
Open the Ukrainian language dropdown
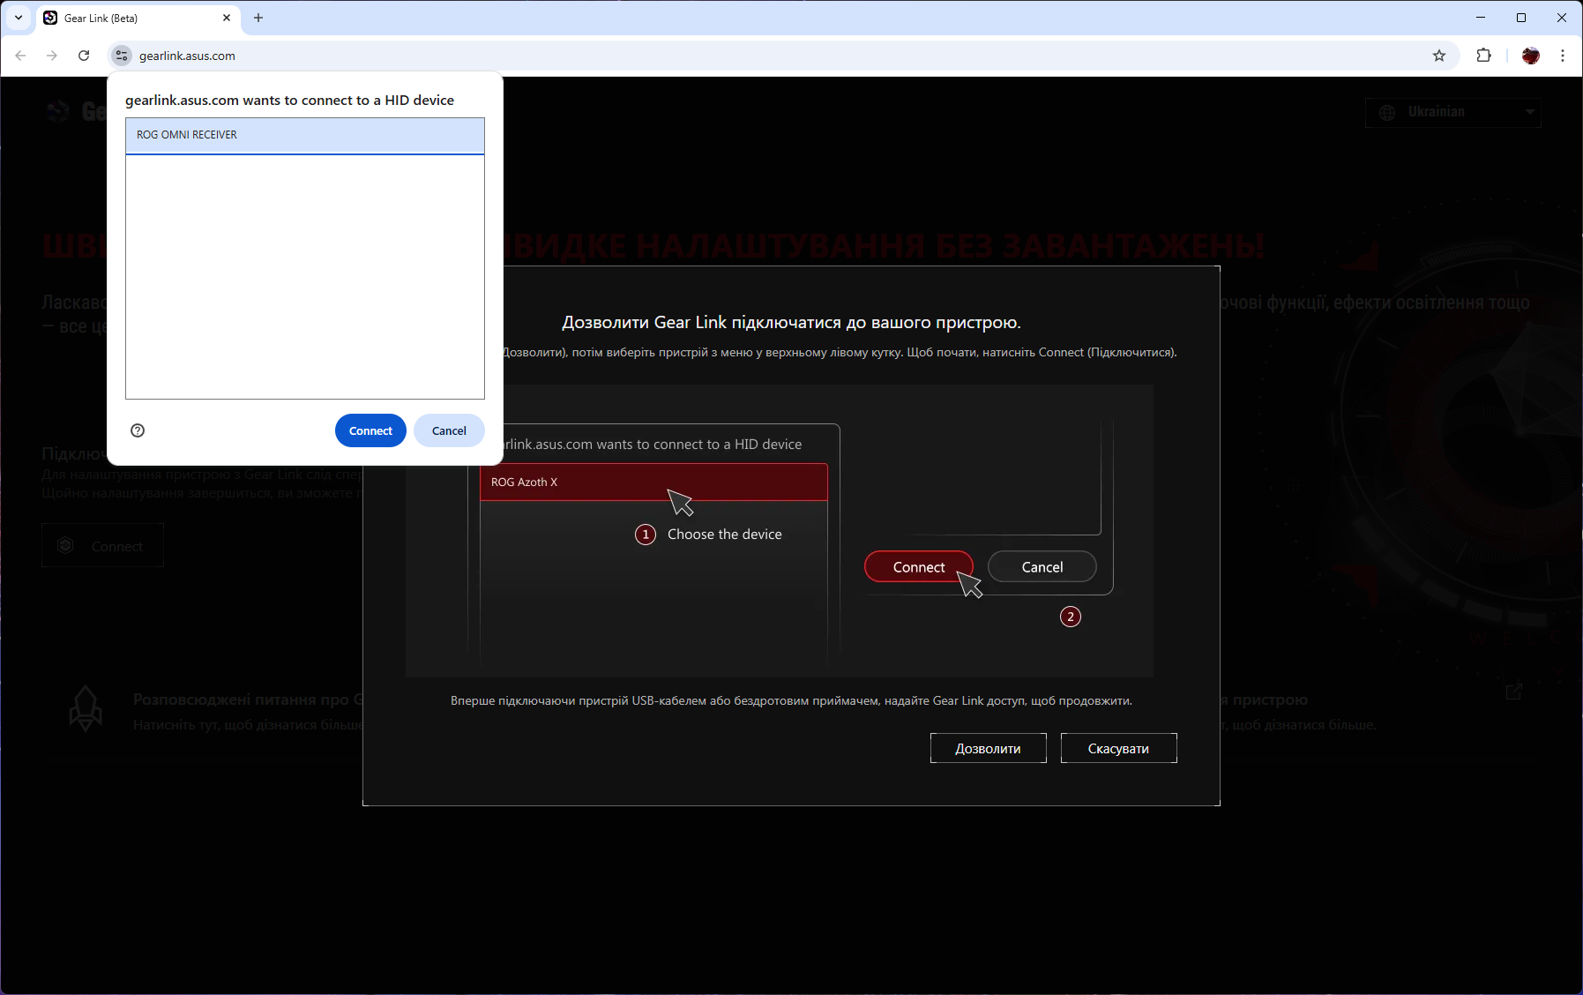(x=1453, y=112)
